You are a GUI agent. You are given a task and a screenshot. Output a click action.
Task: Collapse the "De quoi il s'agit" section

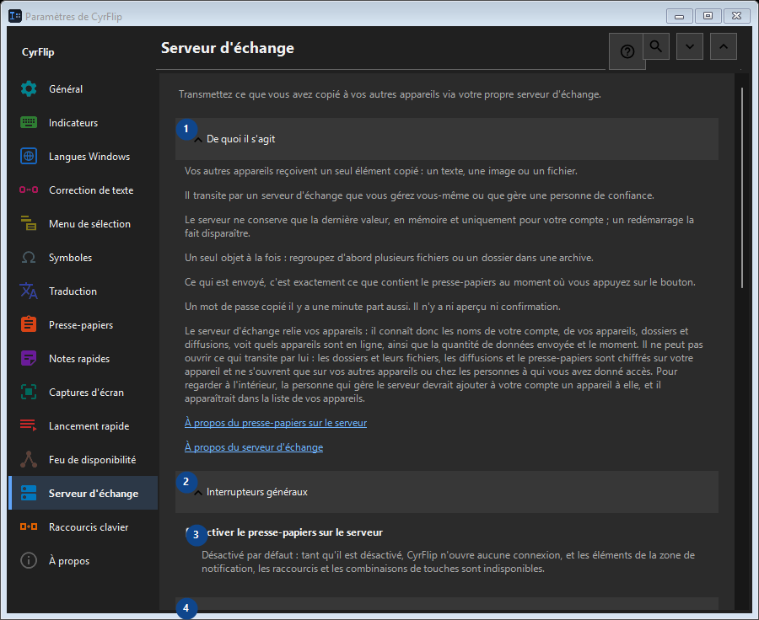446,139
